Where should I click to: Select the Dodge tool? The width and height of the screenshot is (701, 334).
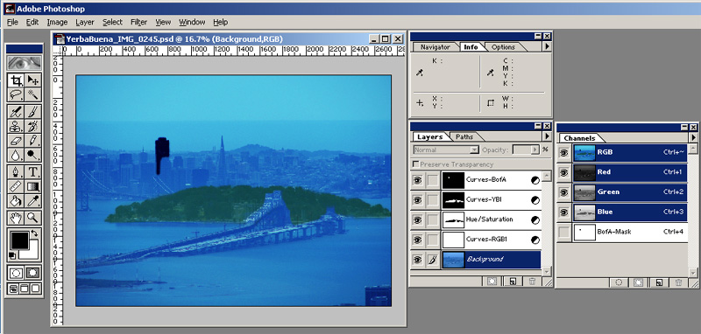tap(33, 156)
